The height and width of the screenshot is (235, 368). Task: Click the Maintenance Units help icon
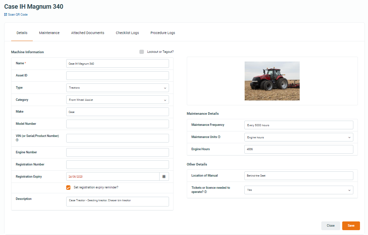(x=219, y=137)
